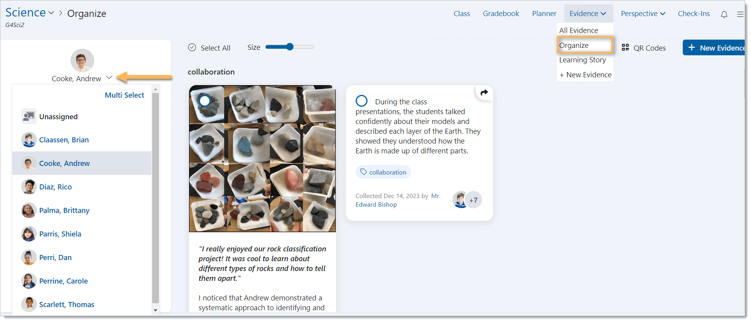Click the collaboration tag on the evidence card
Screen dimensions: 751x322
(383, 172)
